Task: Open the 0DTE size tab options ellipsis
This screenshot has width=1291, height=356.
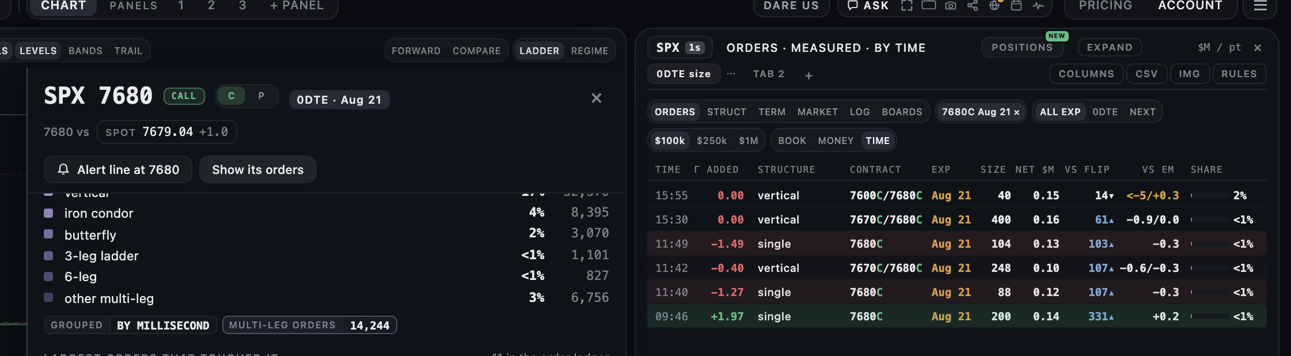Action: click(x=731, y=74)
